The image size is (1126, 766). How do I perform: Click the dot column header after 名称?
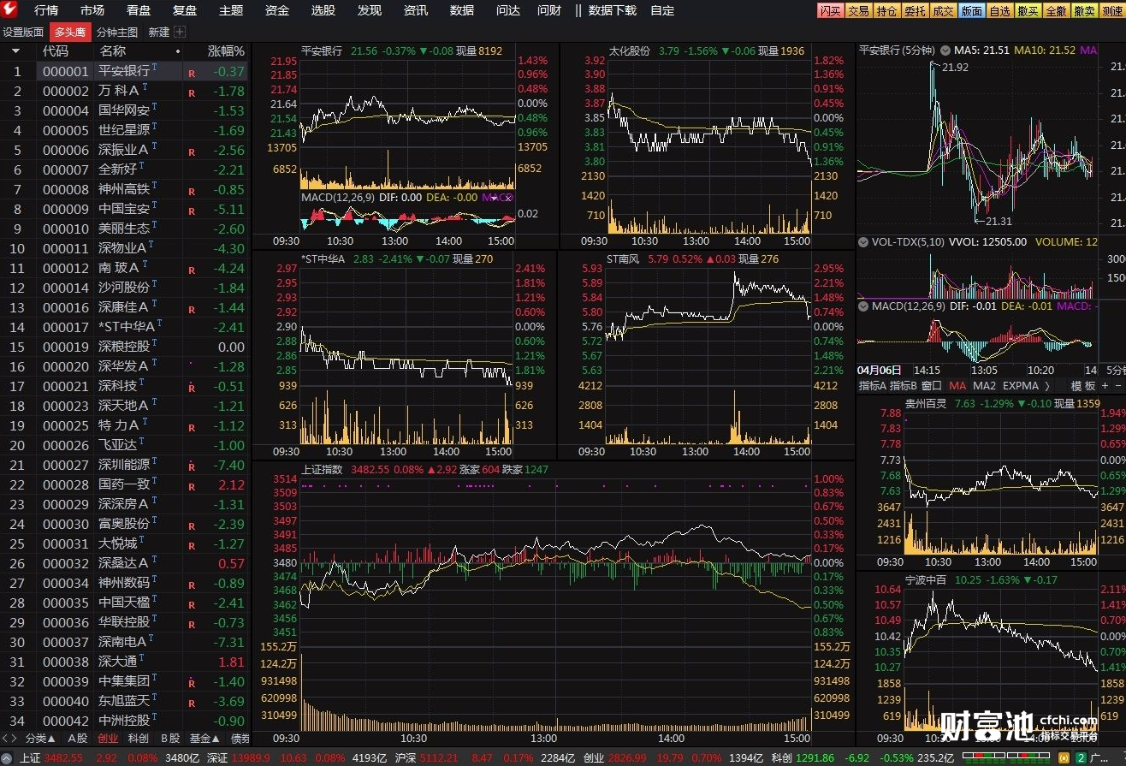tap(178, 51)
